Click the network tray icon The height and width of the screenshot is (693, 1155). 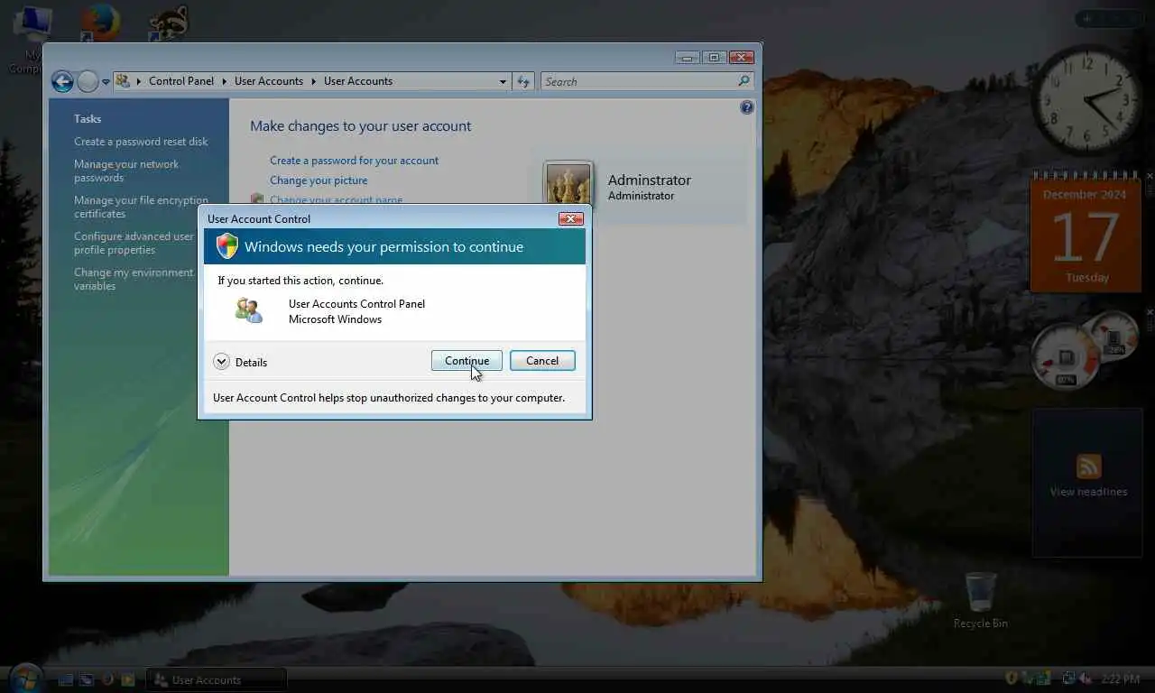[1069, 678]
